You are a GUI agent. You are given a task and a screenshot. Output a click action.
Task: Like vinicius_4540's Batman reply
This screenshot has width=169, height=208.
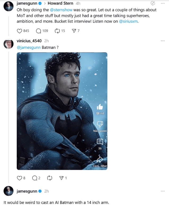pos(19,178)
